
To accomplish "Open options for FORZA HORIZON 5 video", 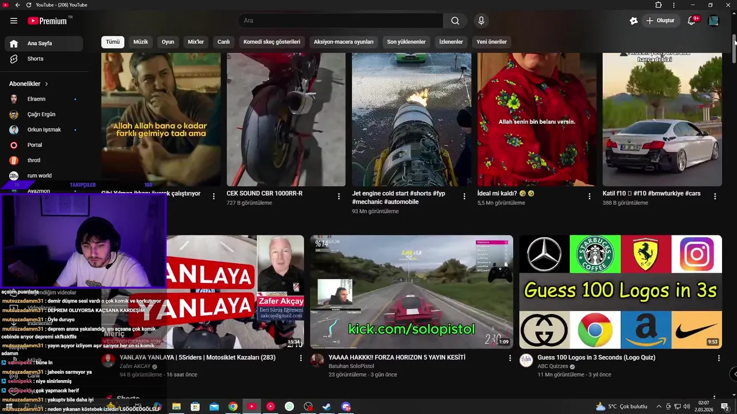I will pyautogui.click(x=509, y=358).
